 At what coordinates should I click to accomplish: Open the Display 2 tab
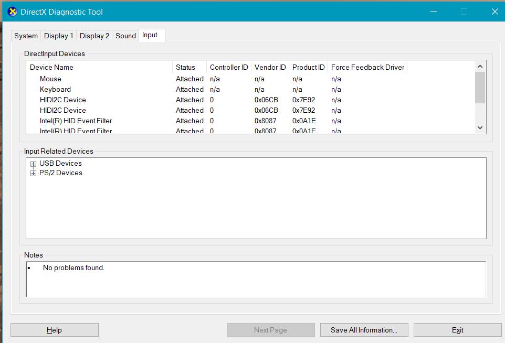(x=94, y=36)
